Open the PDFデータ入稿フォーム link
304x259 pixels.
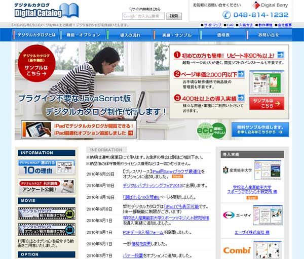(x=143, y=232)
